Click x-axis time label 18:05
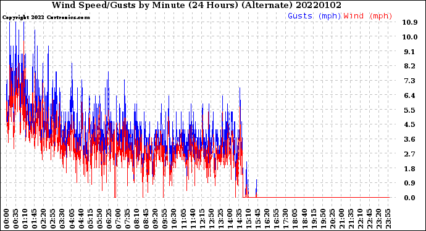The image size is (426, 231). coord(294,219)
